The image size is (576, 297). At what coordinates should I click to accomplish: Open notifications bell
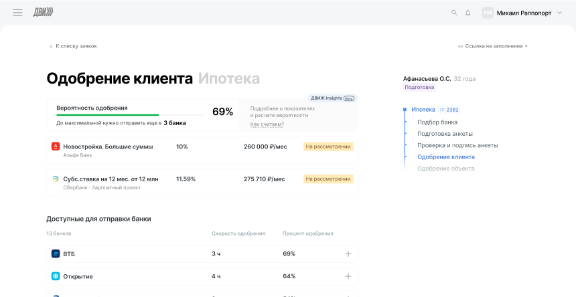pos(467,13)
